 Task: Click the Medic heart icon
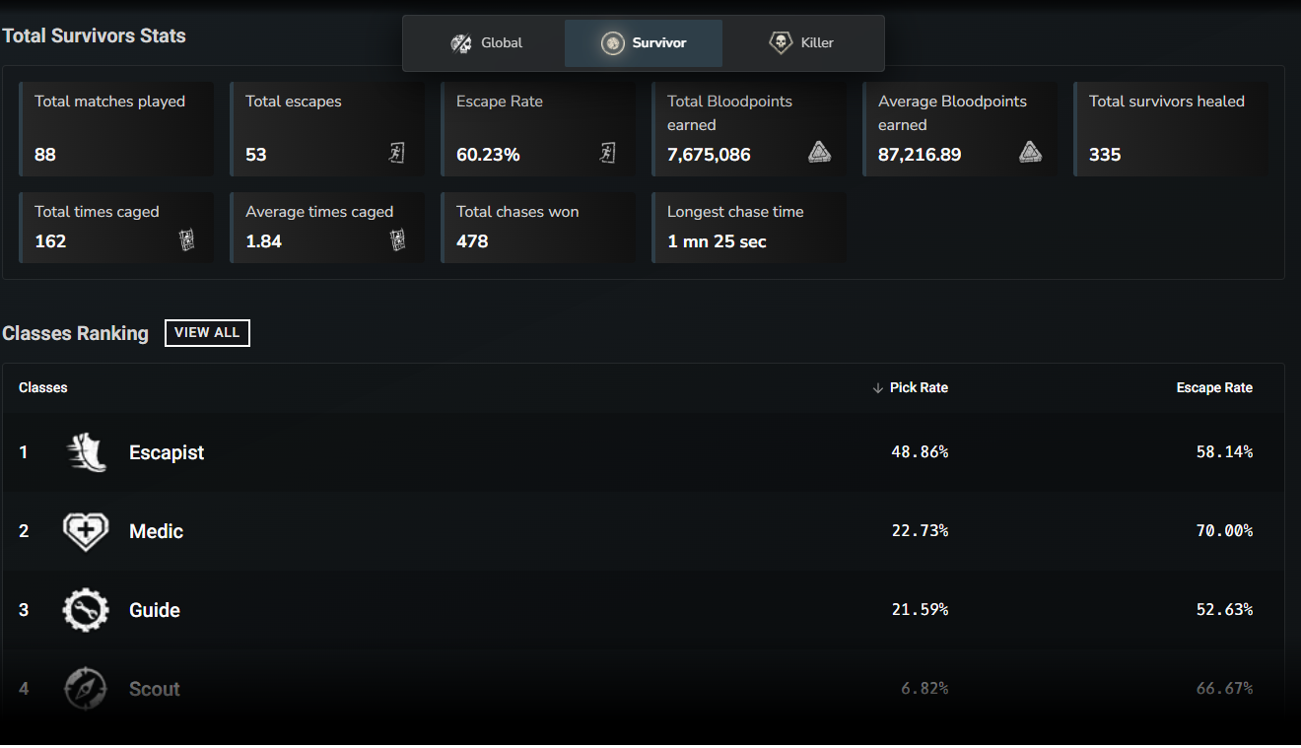coord(86,531)
